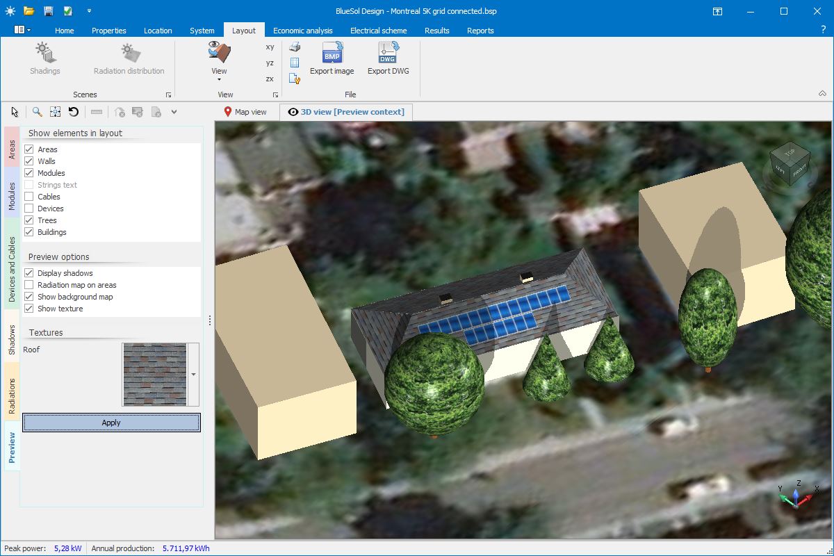
Task: Toggle Display shadows checkbox
Action: tap(29, 273)
